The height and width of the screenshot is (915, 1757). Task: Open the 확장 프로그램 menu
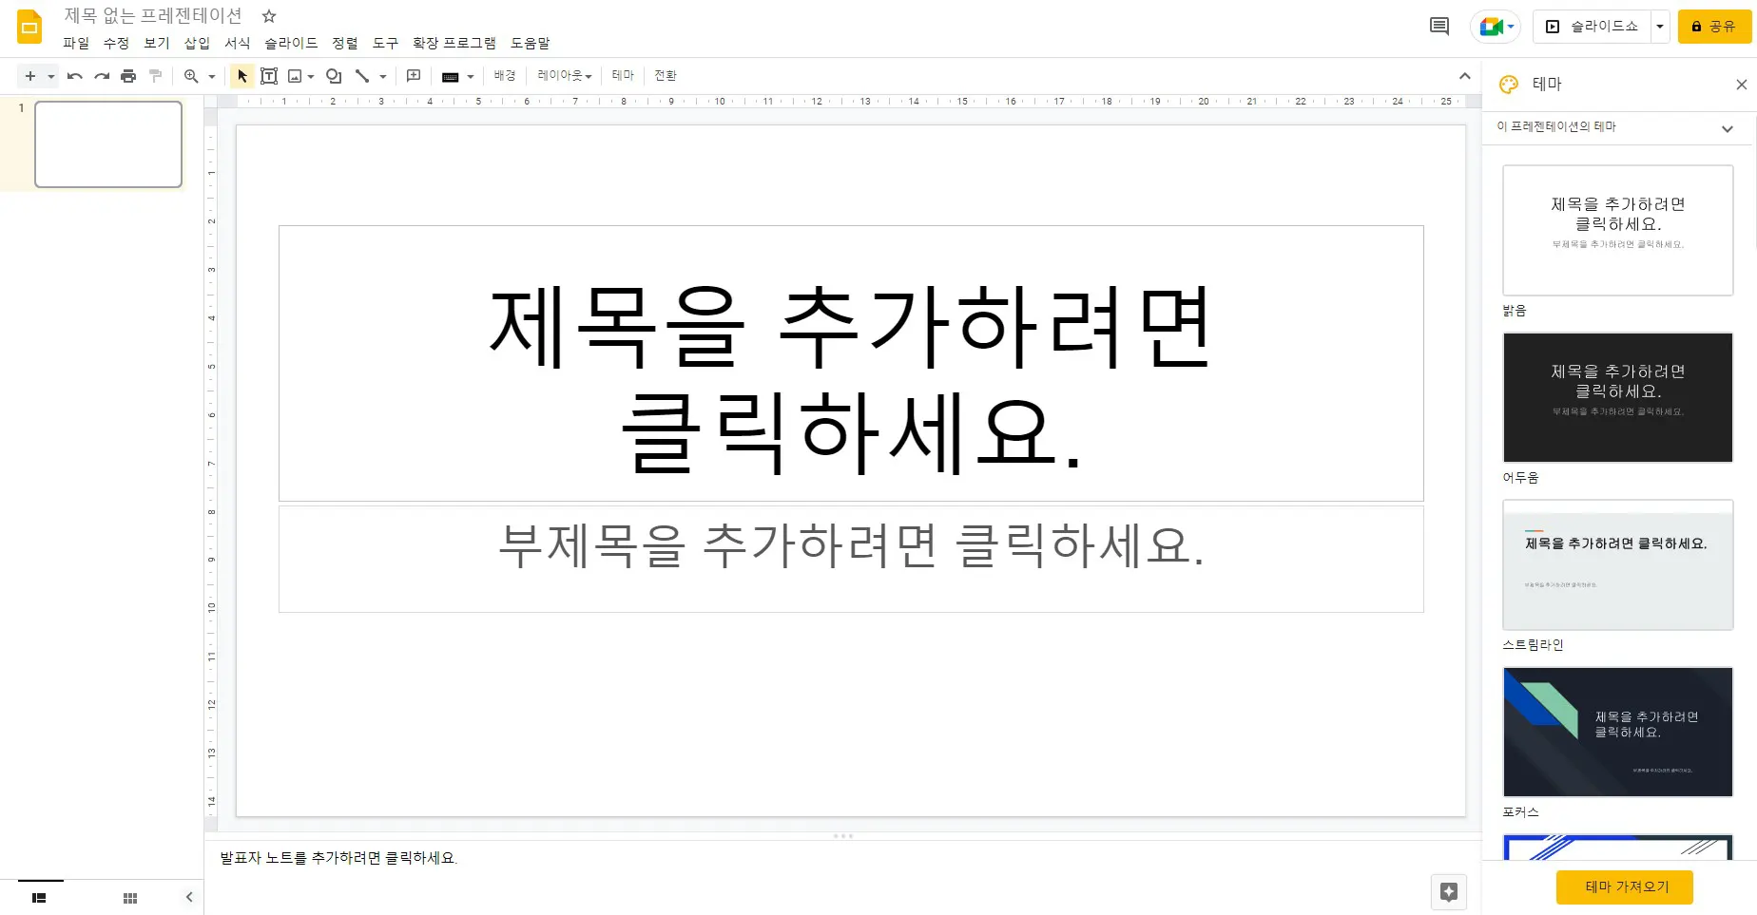pyautogui.click(x=454, y=43)
